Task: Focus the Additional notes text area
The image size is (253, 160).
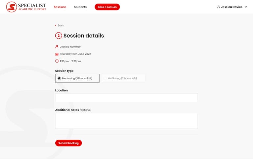Action: [126, 121]
